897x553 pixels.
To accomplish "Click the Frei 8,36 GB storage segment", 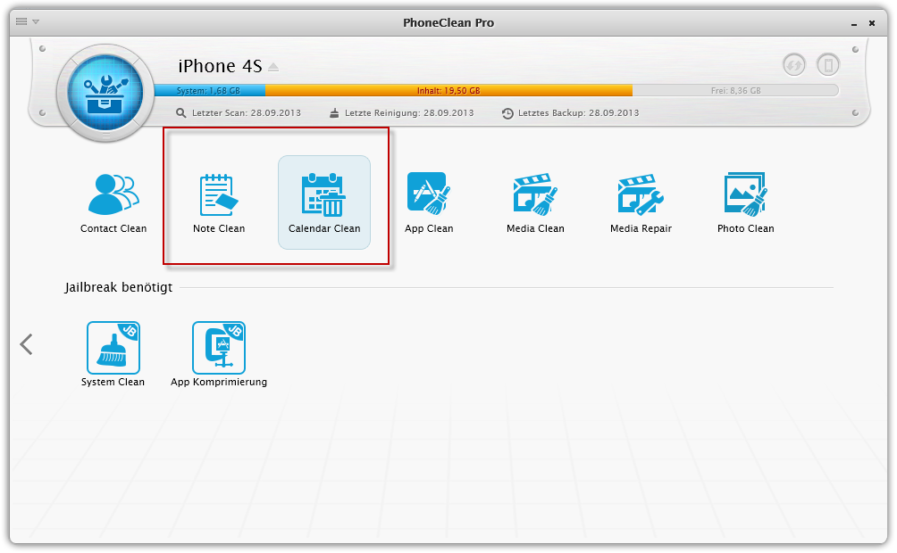I will (x=735, y=90).
